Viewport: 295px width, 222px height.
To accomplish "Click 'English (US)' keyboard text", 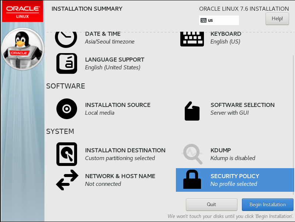I will (225, 42).
